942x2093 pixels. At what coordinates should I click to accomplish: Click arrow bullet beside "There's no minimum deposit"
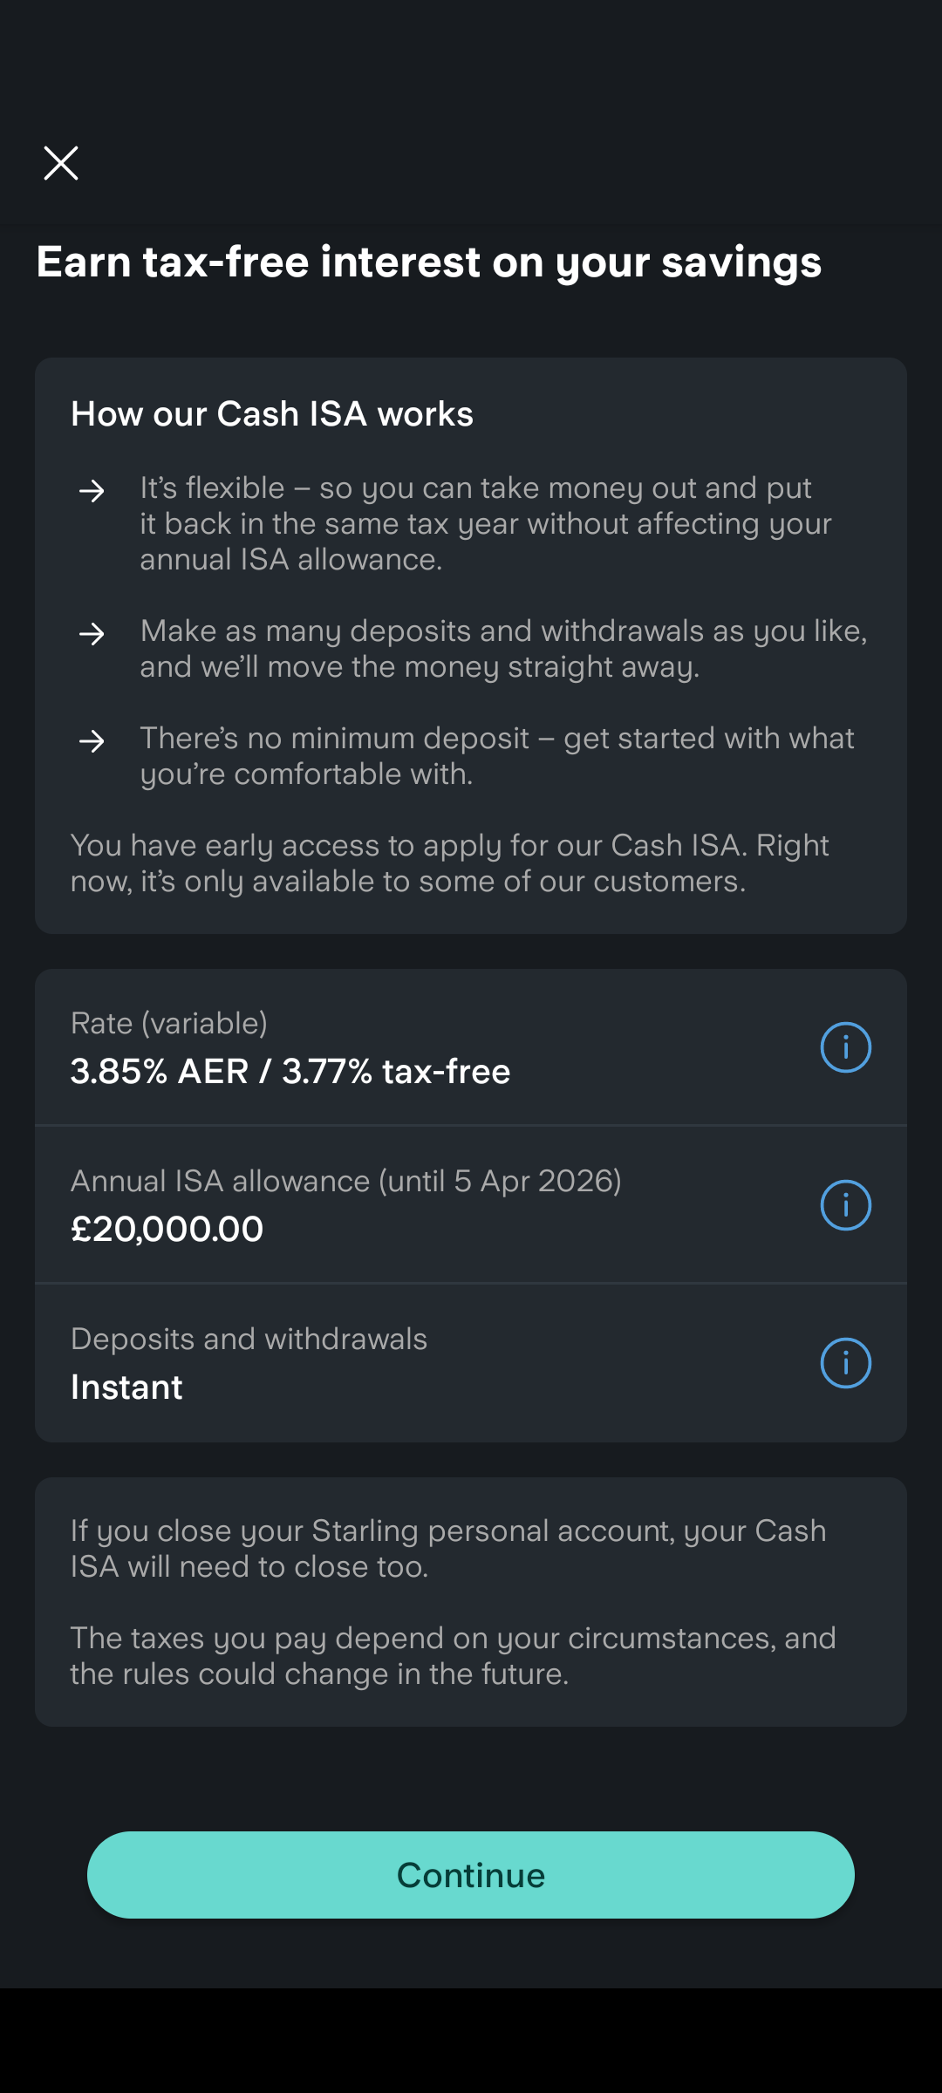click(x=92, y=741)
